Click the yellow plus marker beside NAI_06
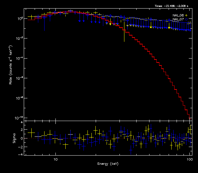This screenshot has height=173, width=198. [186, 15]
